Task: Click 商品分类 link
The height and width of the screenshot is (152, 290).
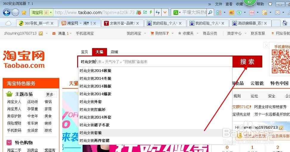Action: pos(210,33)
